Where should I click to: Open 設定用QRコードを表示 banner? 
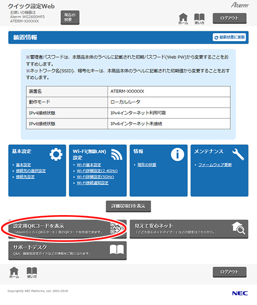(x=67, y=229)
